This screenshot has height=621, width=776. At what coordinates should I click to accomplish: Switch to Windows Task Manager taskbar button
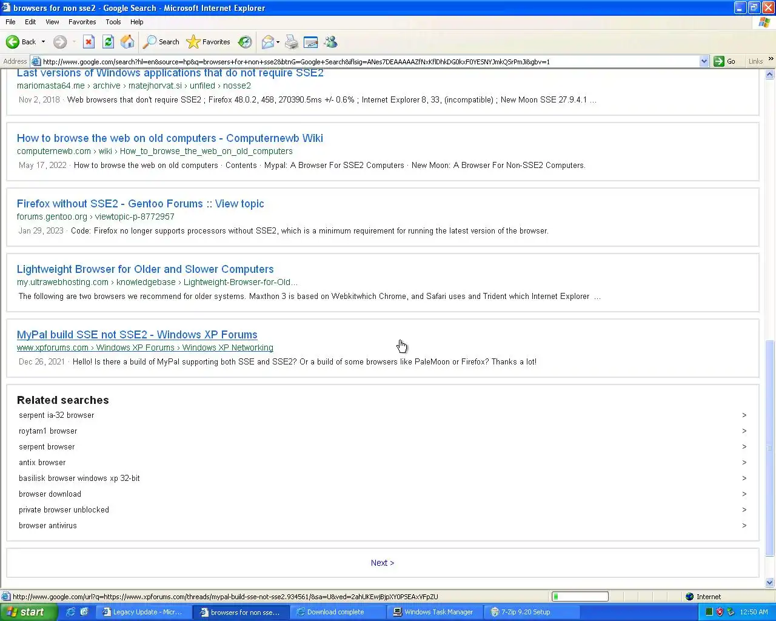[x=434, y=612]
